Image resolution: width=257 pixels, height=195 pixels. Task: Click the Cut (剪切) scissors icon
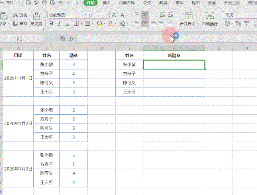16,15
